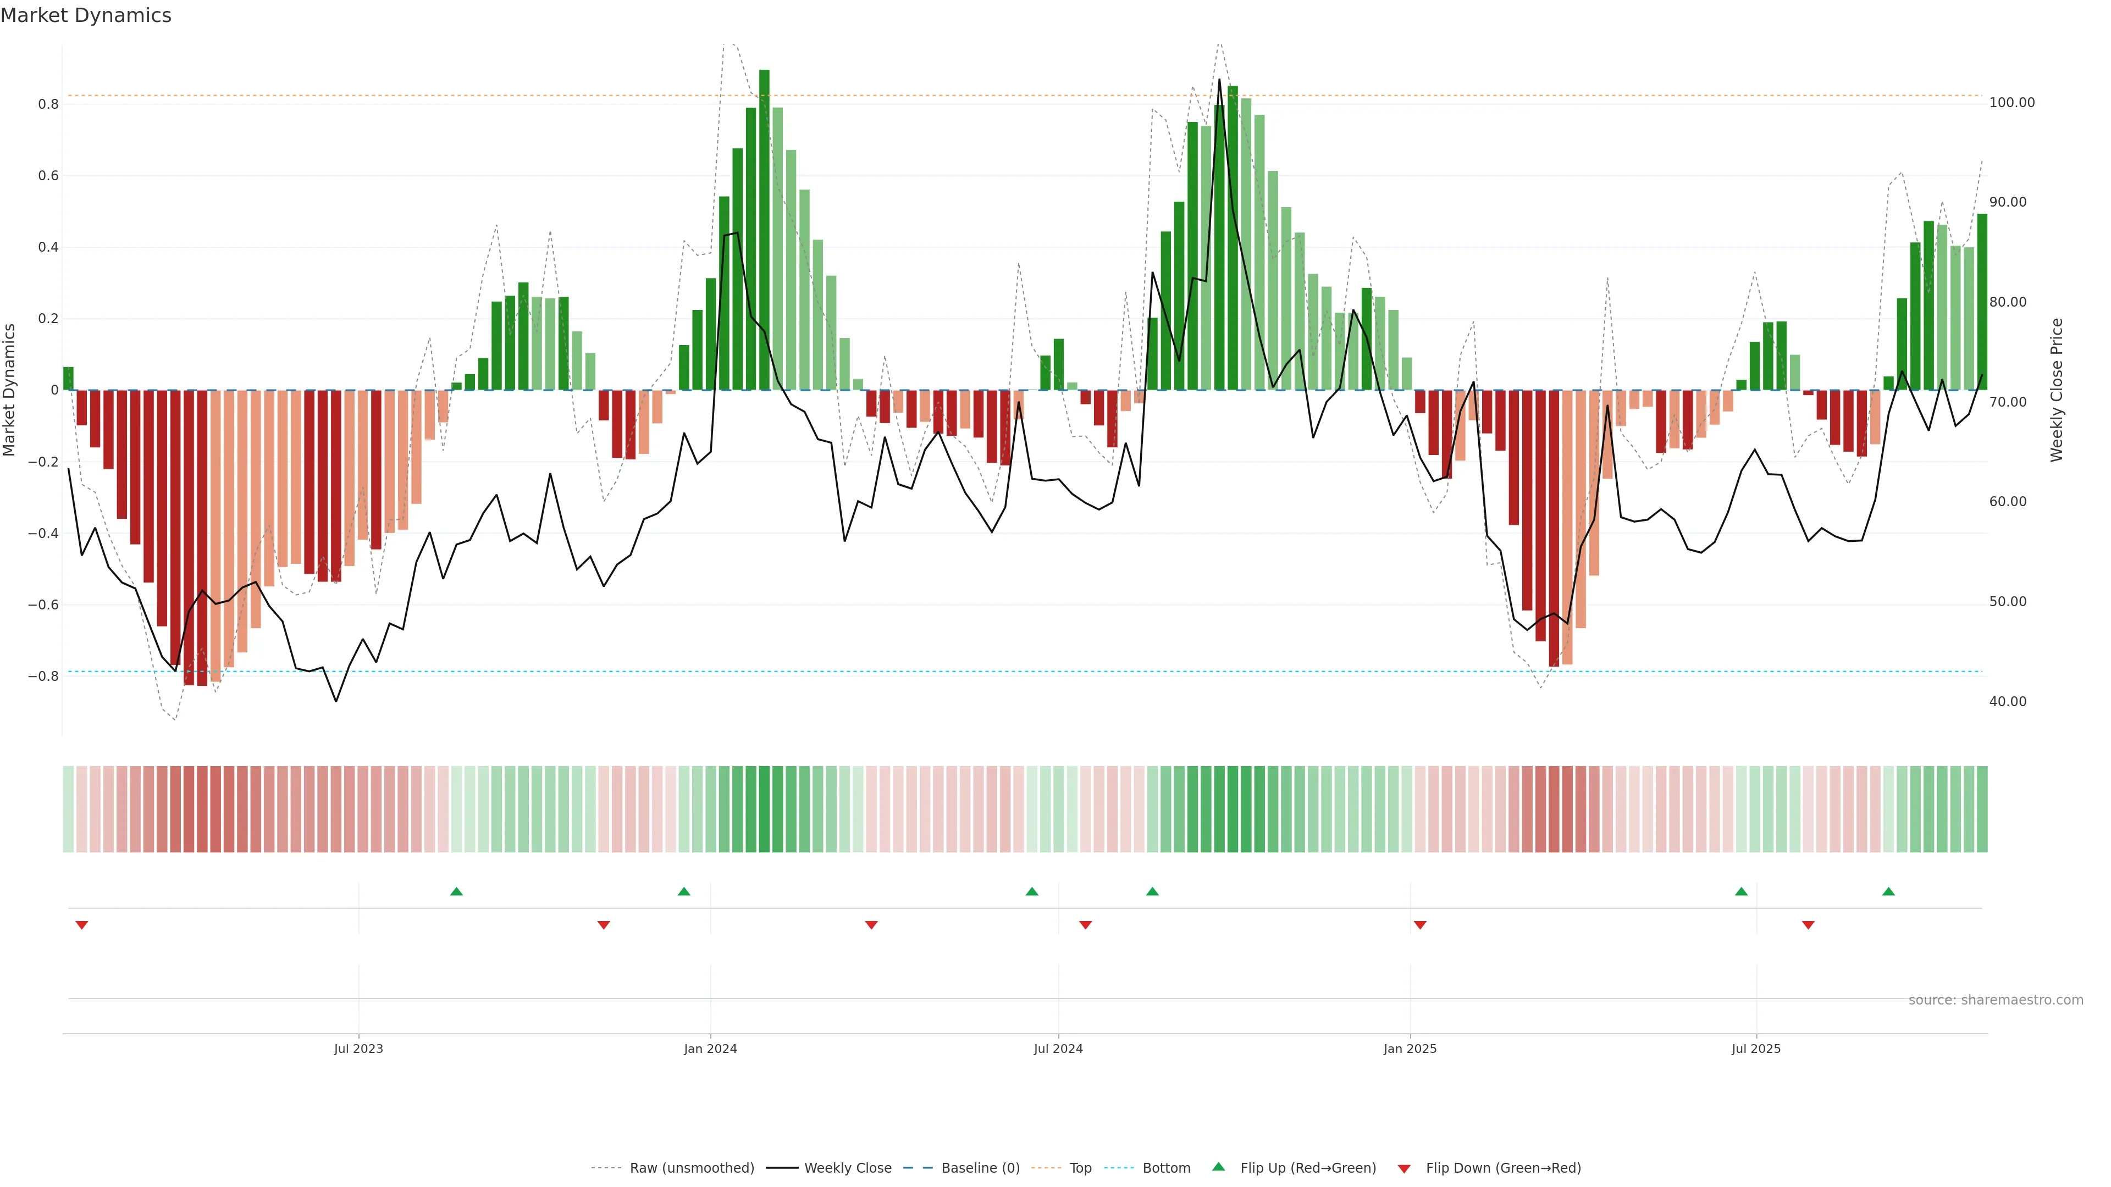Click the Jul 2025 x-axis label
The width and height of the screenshot is (2111, 1187).
(x=1755, y=1049)
